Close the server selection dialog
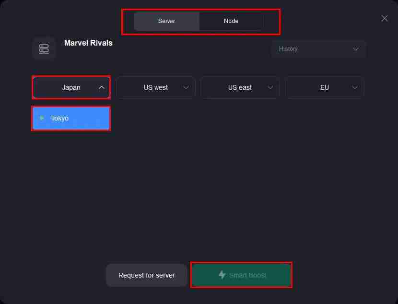Viewport: 398px width, 304px height. (x=384, y=18)
